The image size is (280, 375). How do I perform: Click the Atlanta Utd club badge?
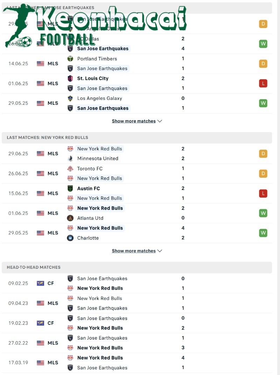pos(70,218)
